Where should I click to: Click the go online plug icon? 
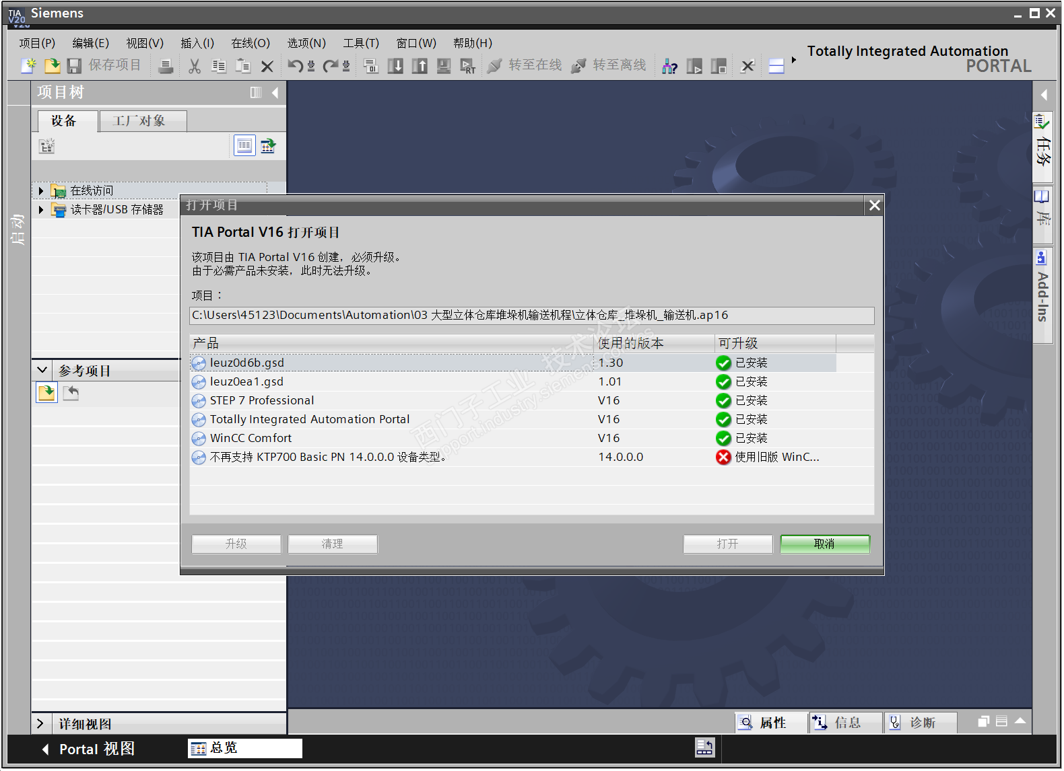(495, 65)
